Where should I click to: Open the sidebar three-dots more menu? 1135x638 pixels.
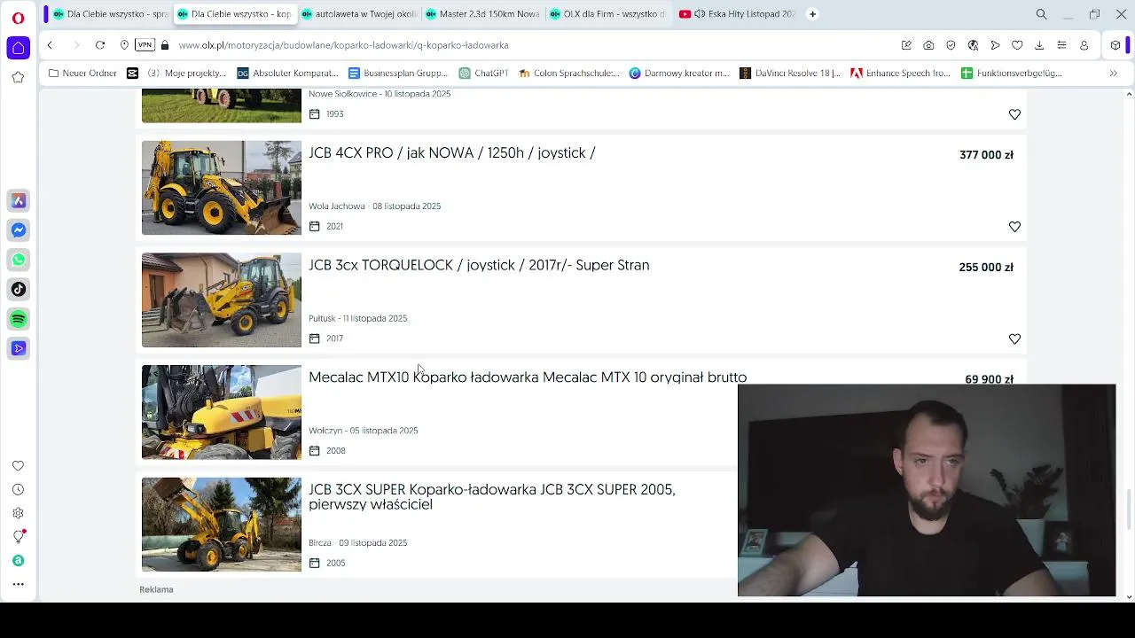[18, 584]
